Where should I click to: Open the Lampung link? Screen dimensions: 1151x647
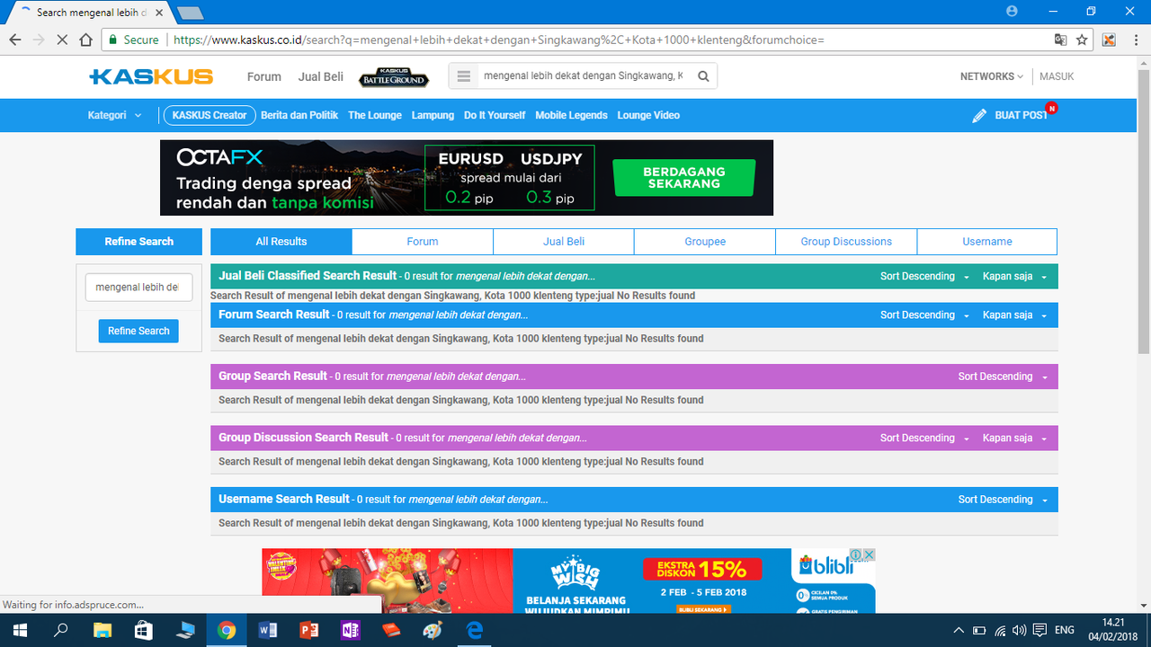click(433, 115)
